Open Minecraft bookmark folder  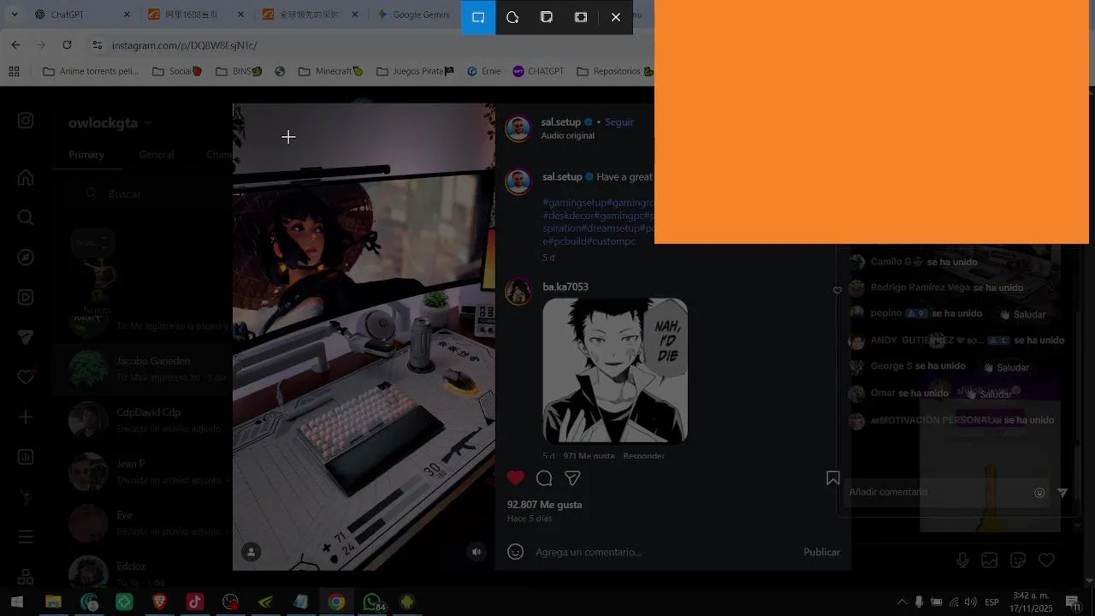pos(330,71)
